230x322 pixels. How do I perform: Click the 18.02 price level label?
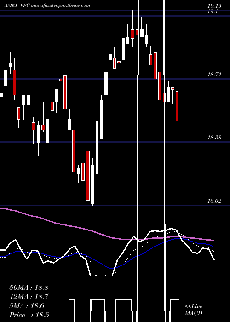214,201
